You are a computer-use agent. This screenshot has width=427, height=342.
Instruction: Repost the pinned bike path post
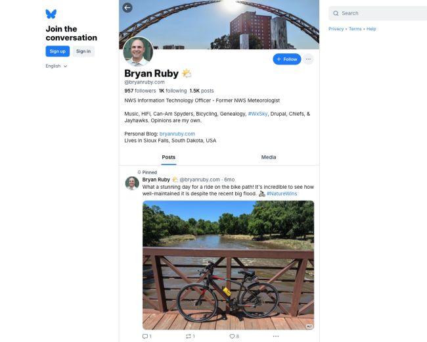click(x=189, y=336)
